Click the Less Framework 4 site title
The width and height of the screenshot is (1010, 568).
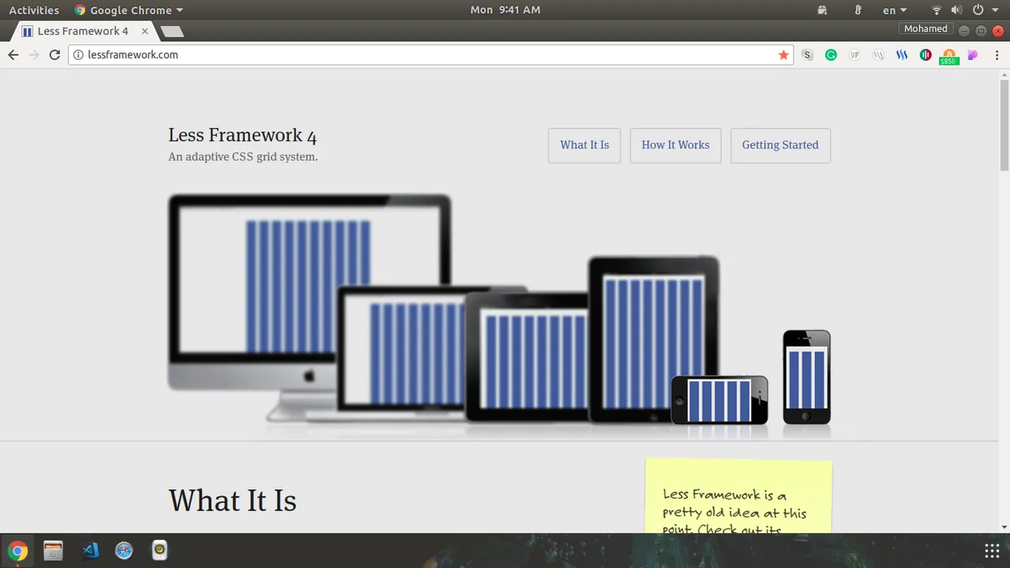coord(242,136)
